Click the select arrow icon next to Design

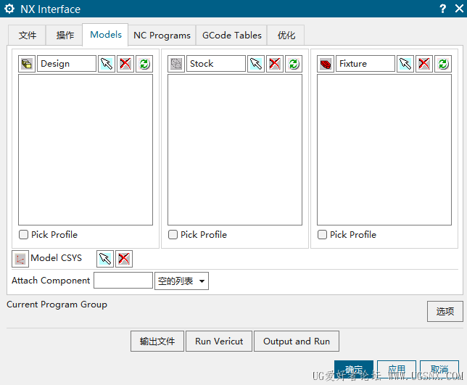107,64
